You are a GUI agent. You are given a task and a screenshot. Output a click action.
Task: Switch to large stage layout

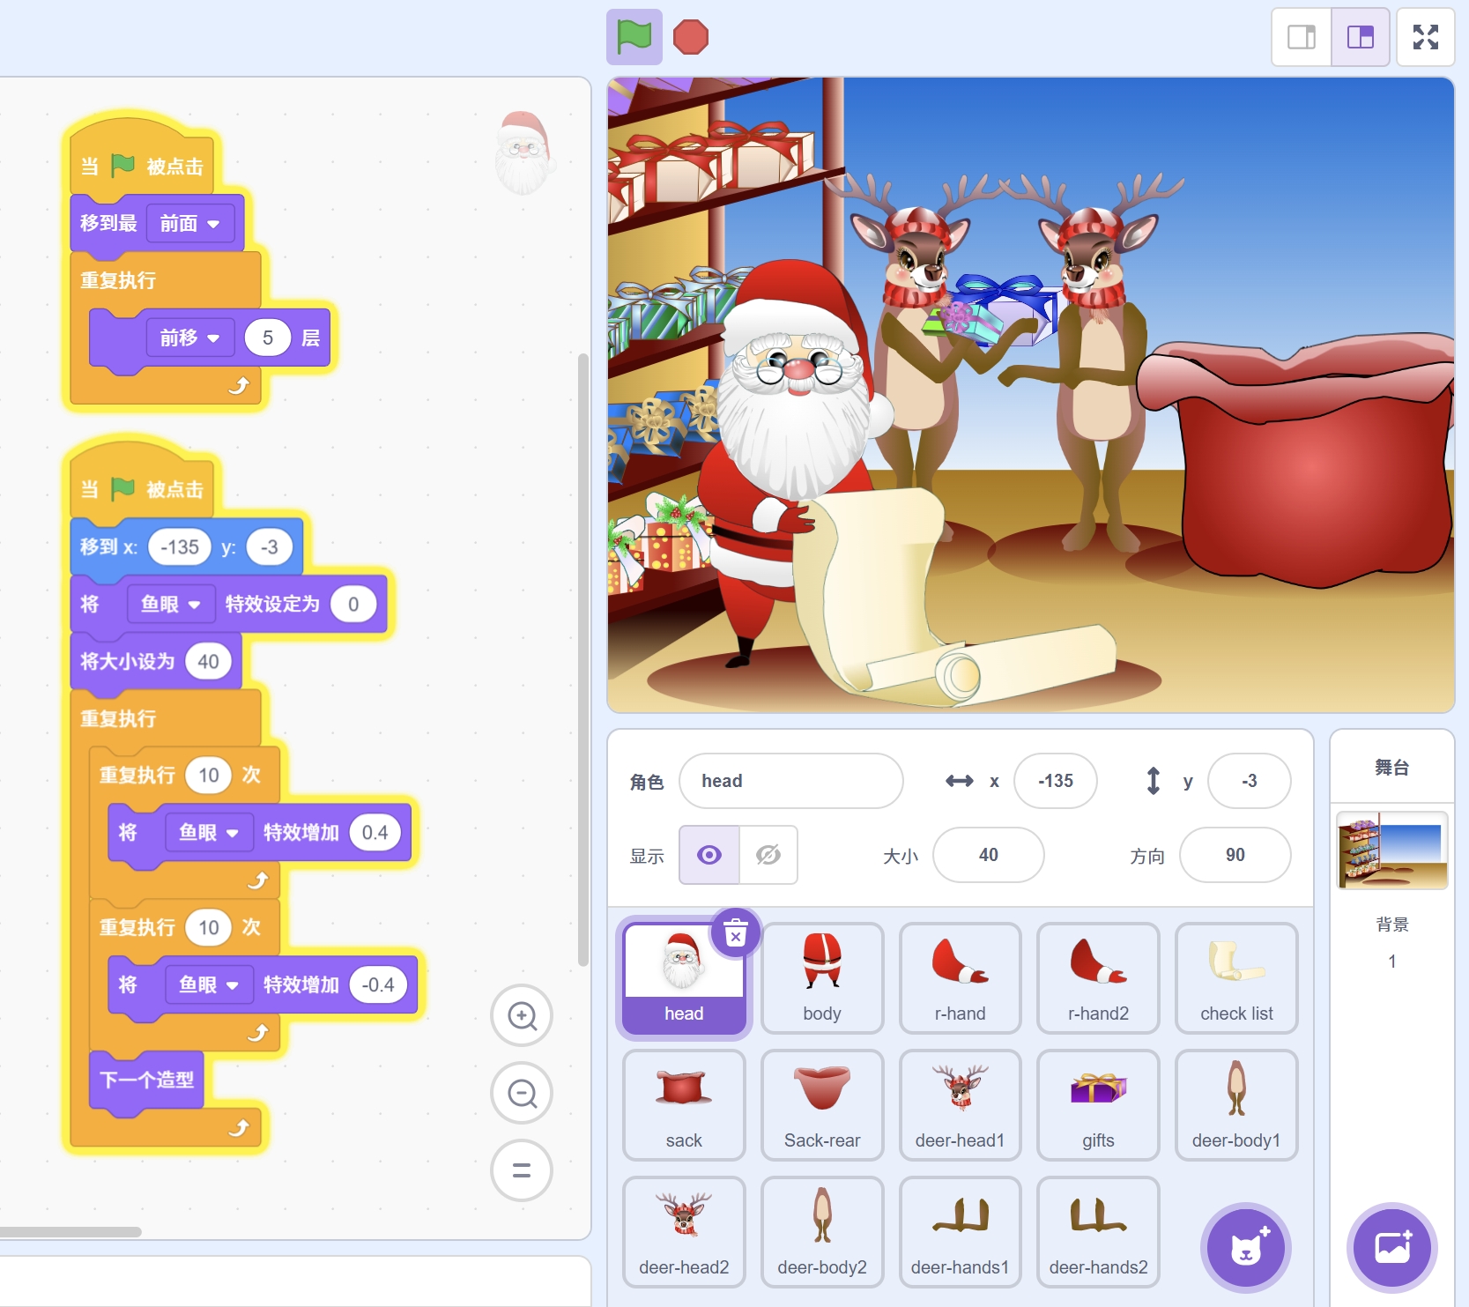coord(1360,37)
